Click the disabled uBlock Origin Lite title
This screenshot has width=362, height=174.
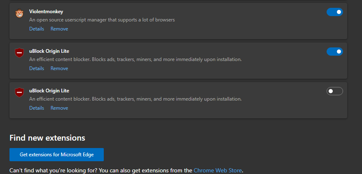[49, 91]
